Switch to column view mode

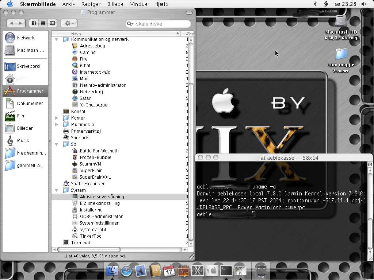(53, 23)
